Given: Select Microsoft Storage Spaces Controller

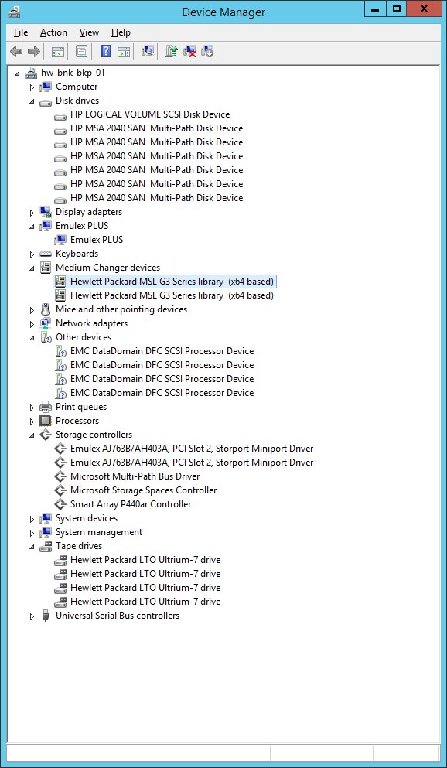Looking at the screenshot, I should pyautogui.click(x=143, y=490).
